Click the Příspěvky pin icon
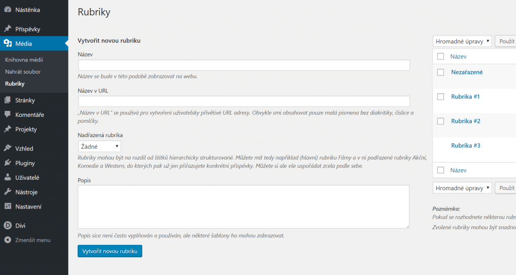 pos(8,29)
